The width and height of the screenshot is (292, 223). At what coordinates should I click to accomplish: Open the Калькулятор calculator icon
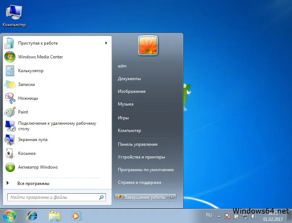[10, 71]
